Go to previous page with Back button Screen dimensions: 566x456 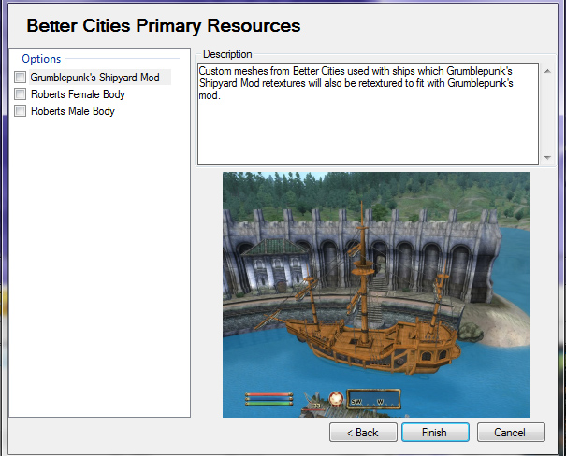point(362,433)
